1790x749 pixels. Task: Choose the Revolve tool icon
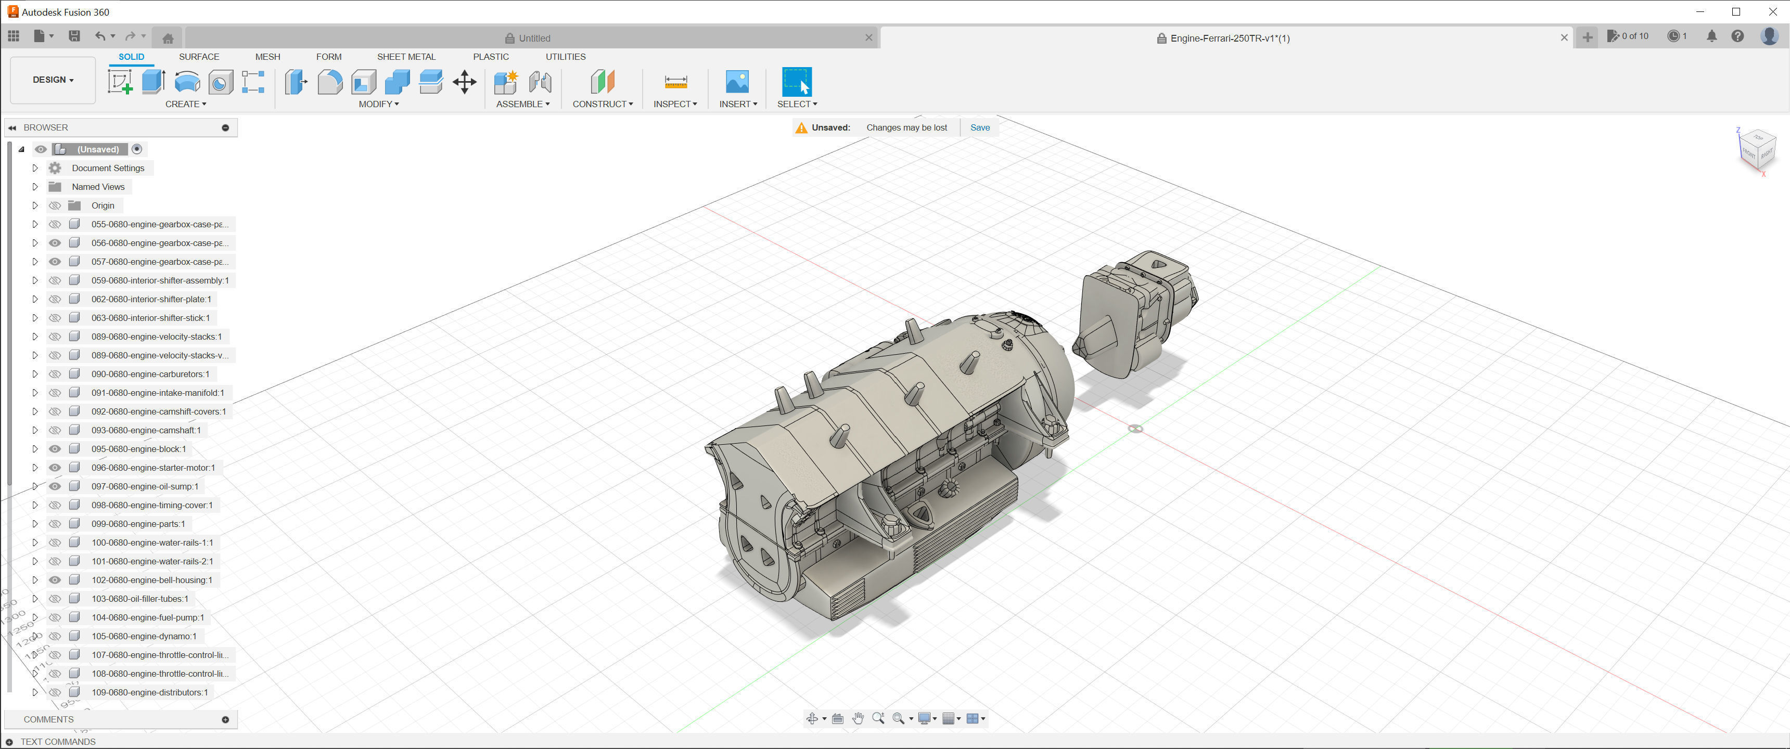coord(187,82)
